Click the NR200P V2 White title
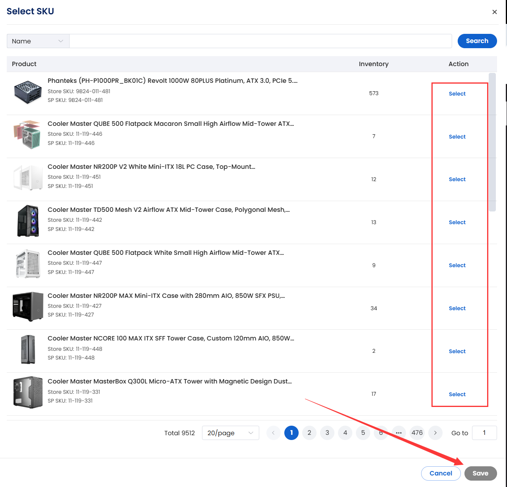Screen dimensions: 507x487 [x=152, y=167]
